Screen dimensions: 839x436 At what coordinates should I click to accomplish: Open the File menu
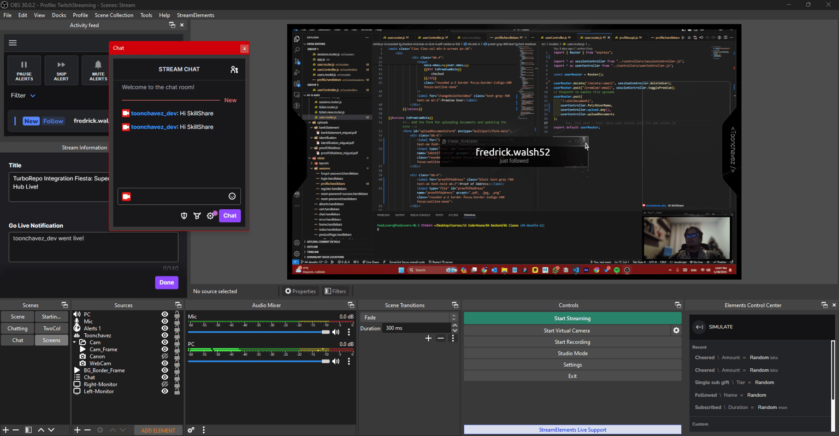[x=8, y=15]
